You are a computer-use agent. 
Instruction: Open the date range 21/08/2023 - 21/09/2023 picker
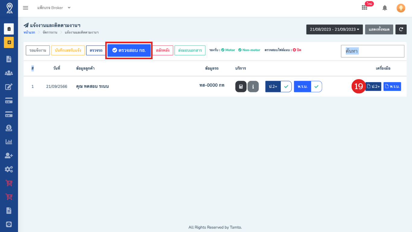click(334, 29)
